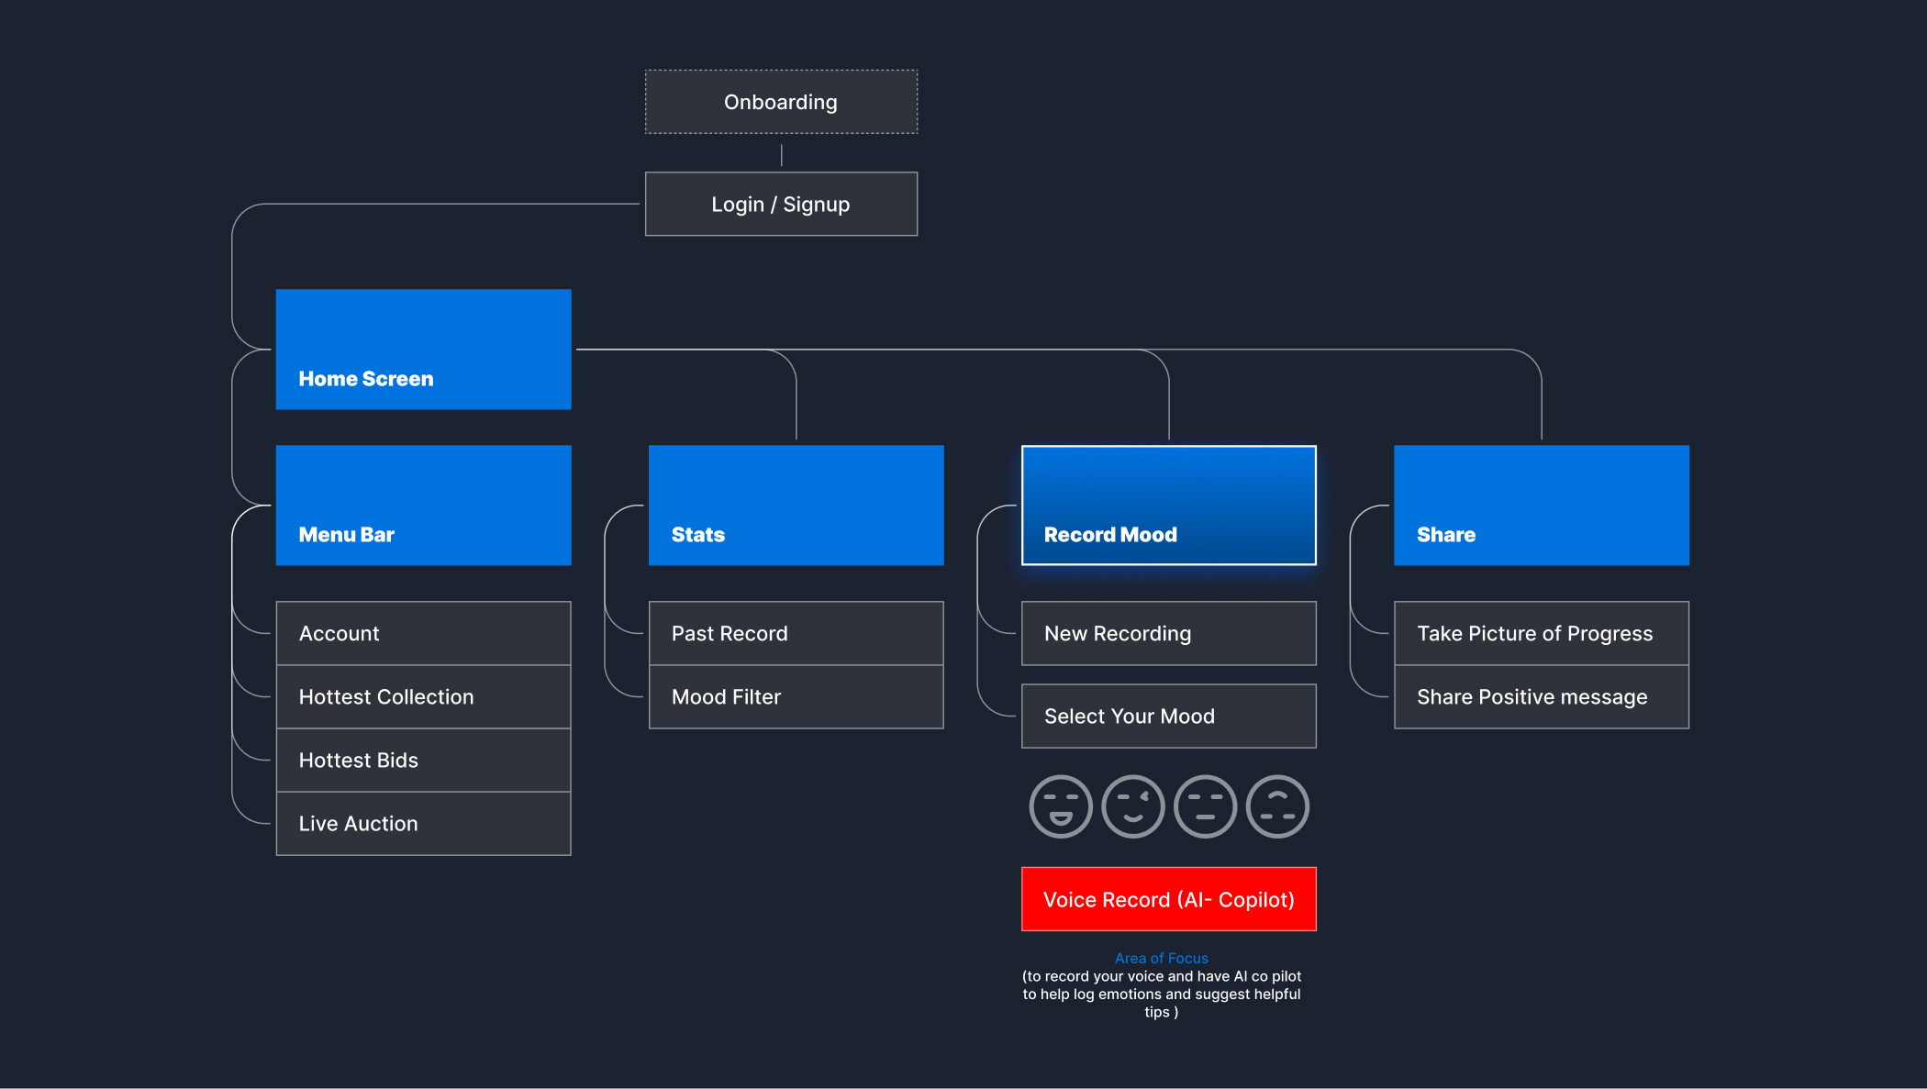
Task: Select the highlighted Record Mood card
Action: [1168, 506]
